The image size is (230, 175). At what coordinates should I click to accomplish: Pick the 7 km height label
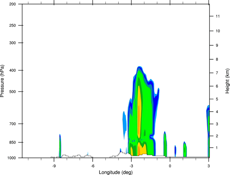point(217,73)
